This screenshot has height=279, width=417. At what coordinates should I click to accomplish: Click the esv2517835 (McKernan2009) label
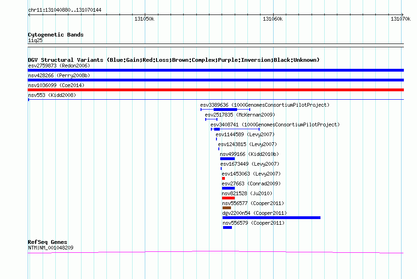pos(240,115)
